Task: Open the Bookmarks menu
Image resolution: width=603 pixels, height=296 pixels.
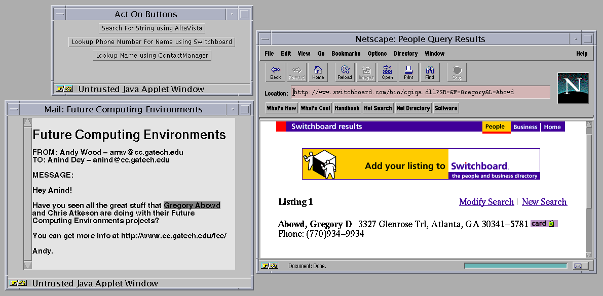Action: point(346,54)
